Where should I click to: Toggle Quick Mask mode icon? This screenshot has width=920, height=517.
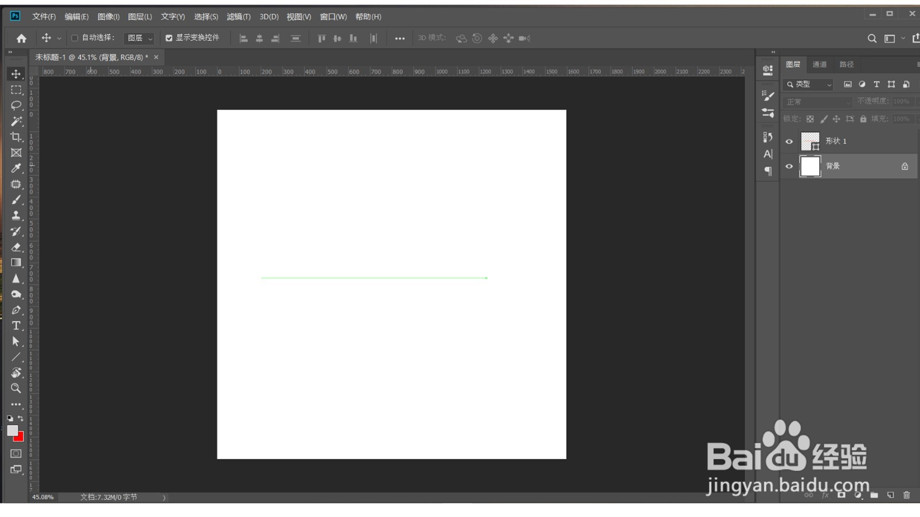click(x=16, y=453)
